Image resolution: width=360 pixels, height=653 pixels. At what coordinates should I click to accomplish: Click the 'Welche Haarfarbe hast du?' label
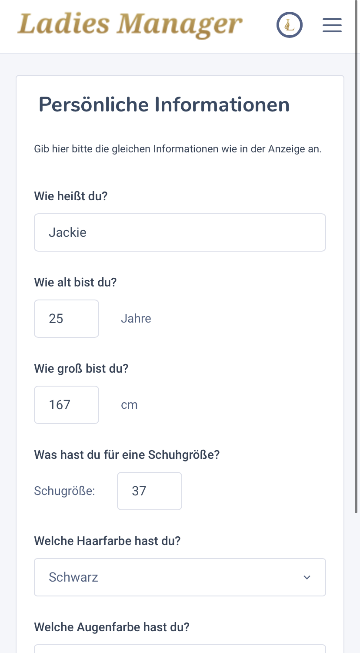(107, 541)
